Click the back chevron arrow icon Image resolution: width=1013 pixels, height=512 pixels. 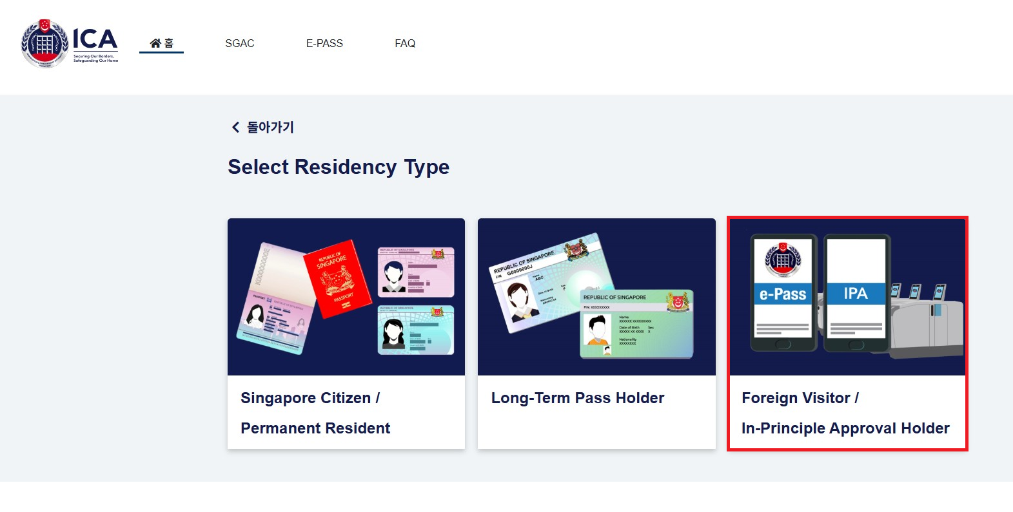pos(235,128)
